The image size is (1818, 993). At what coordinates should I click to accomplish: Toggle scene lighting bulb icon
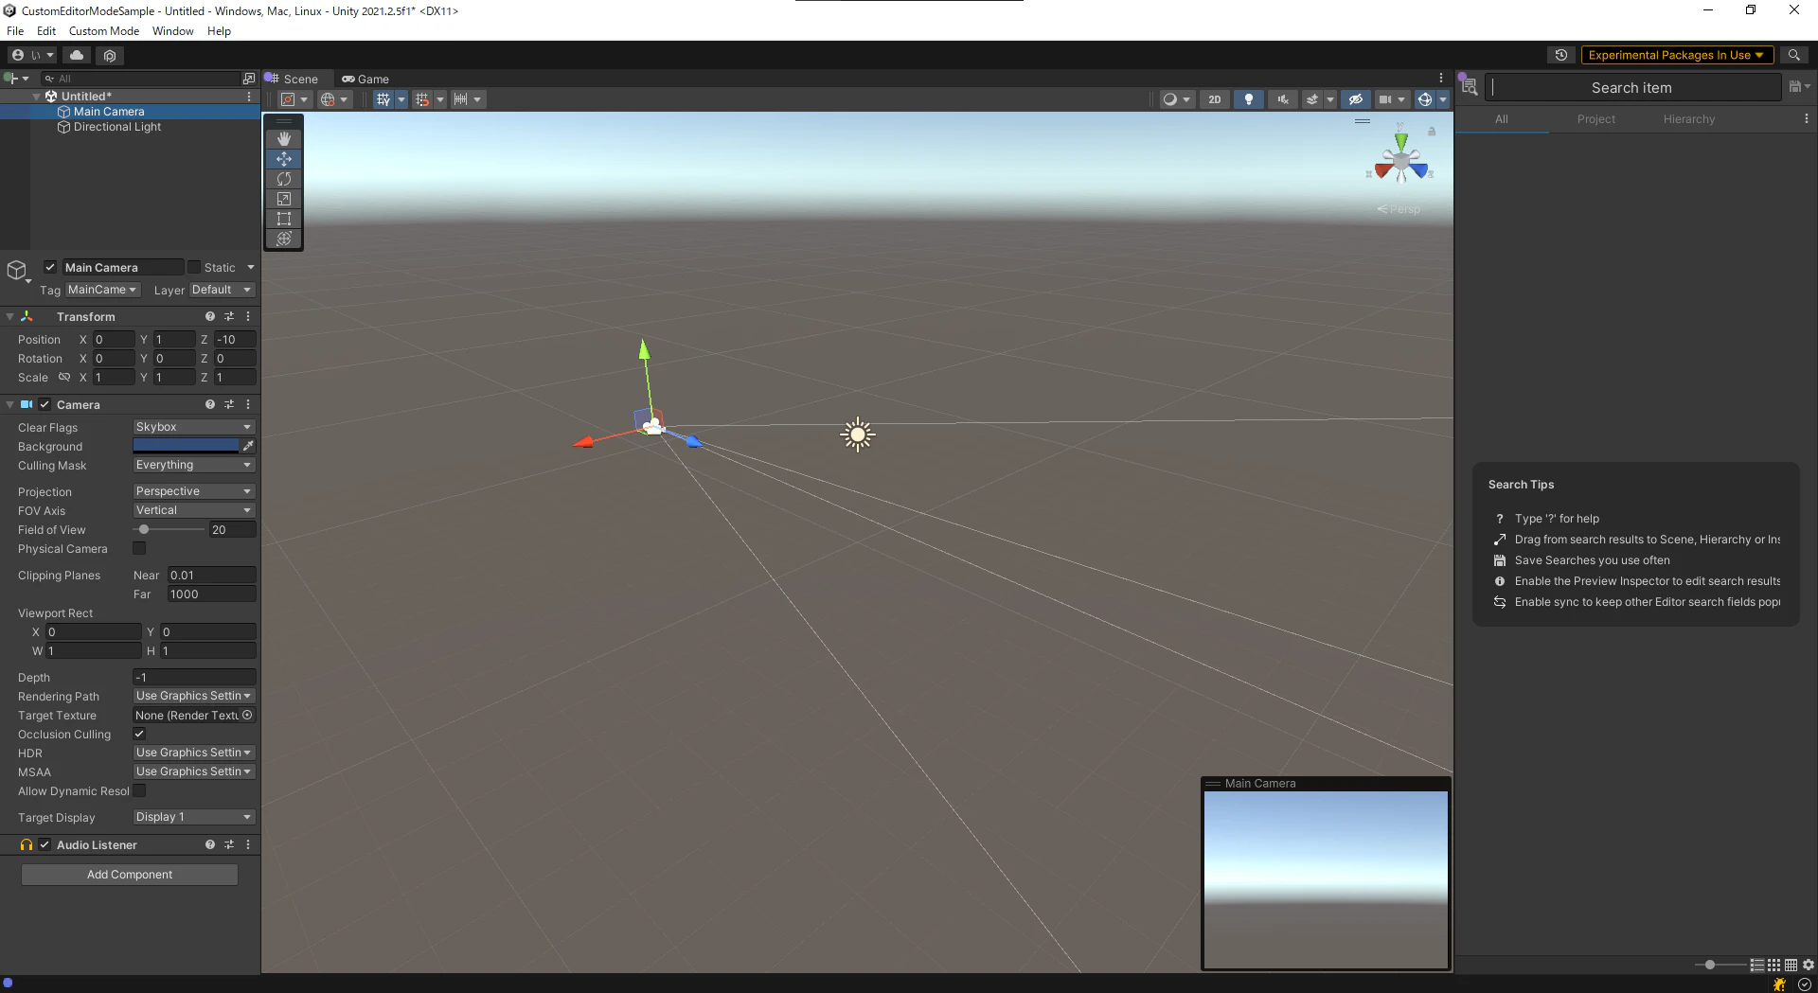(1249, 99)
